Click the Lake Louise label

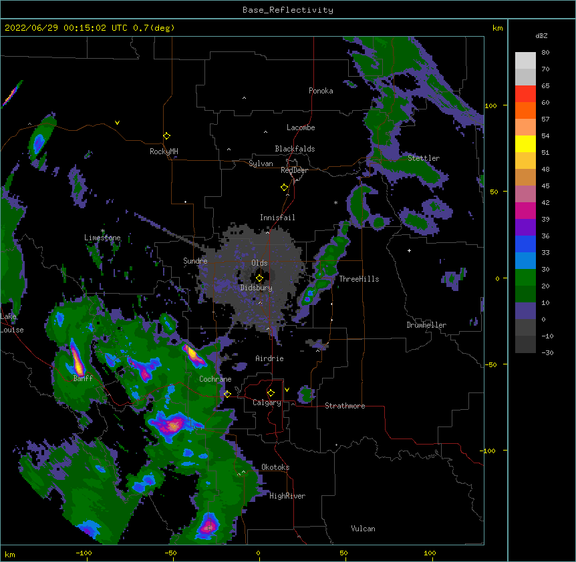click(x=11, y=323)
